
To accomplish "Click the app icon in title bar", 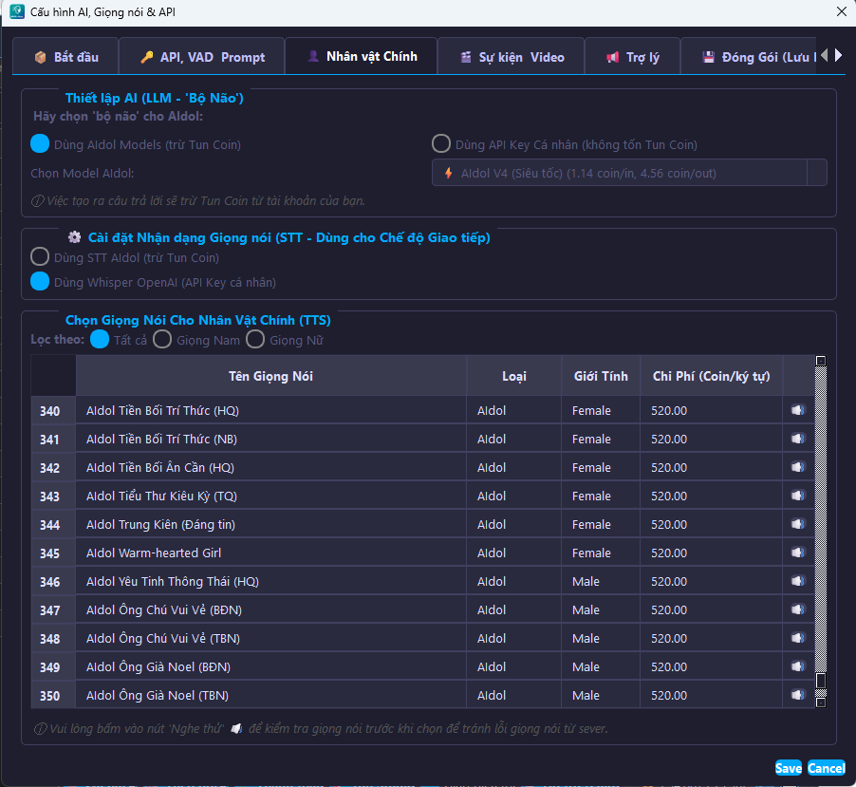I will pyautogui.click(x=17, y=11).
